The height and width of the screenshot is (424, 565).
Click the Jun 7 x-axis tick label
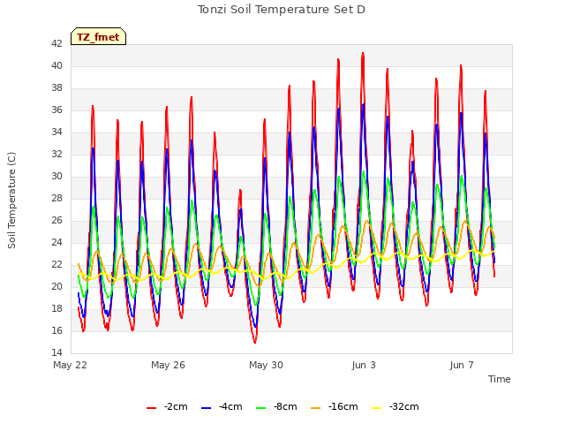pyautogui.click(x=462, y=365)
